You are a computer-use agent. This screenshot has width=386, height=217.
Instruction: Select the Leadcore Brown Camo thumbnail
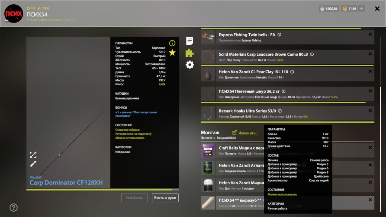coord(208,57)
